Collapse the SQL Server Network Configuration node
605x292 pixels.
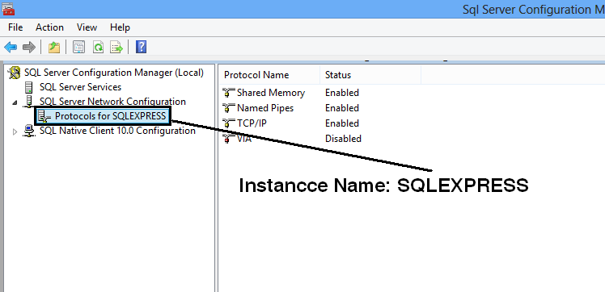pos(15,102)
